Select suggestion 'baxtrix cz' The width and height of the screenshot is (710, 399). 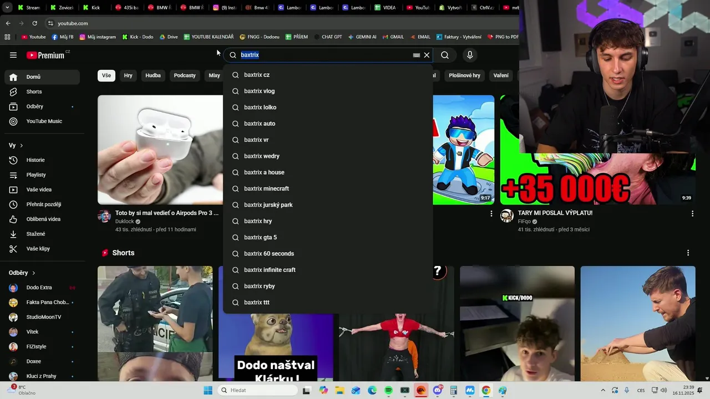click(328, 75)
